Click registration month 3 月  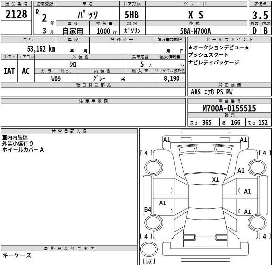pyautogui.click(x=48, y=31)
